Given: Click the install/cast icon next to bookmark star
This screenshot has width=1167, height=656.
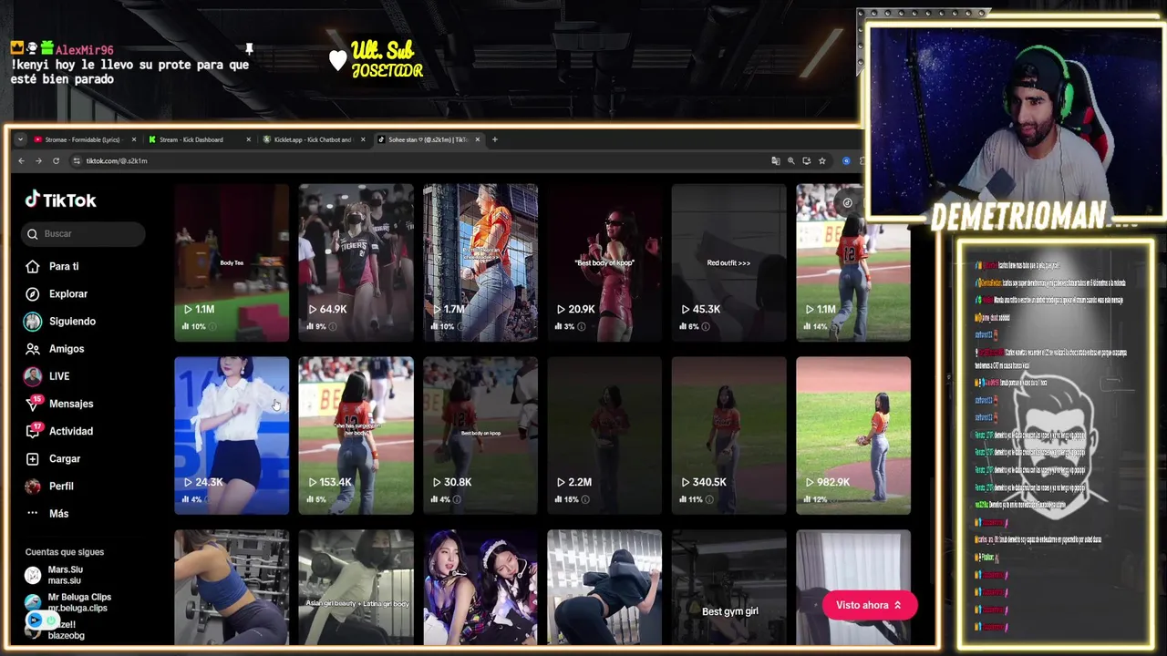Looking at the screenshot, I should pyautogui.click(x=807, y=160).
